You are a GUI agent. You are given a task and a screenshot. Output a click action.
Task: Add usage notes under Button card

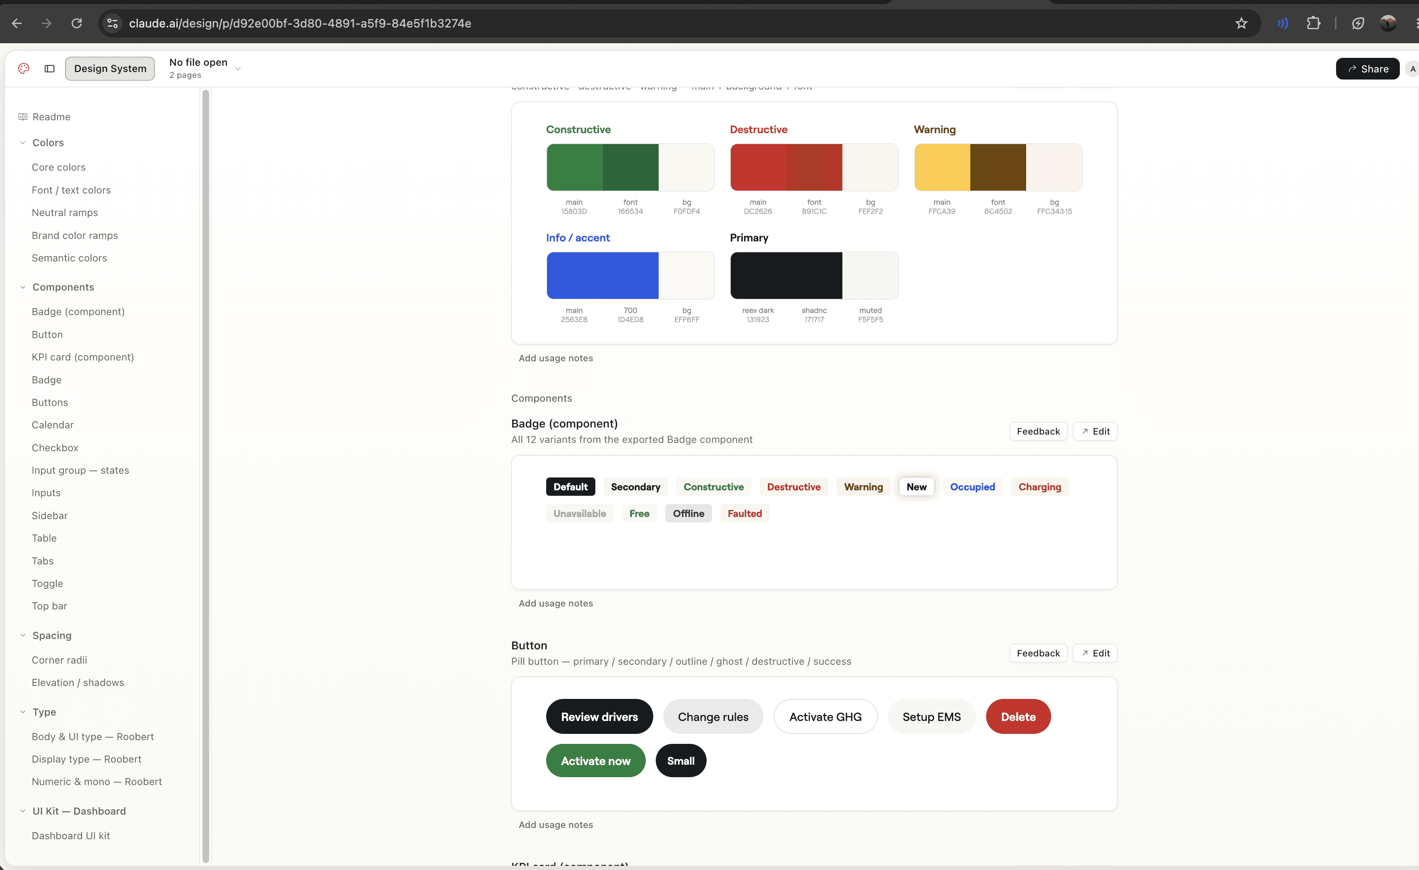click(x=556, y=825)
